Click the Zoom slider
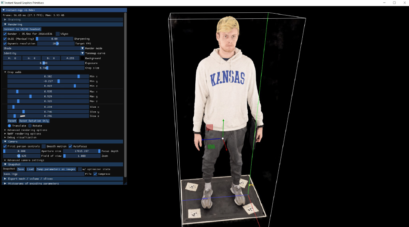 (81, 156)
